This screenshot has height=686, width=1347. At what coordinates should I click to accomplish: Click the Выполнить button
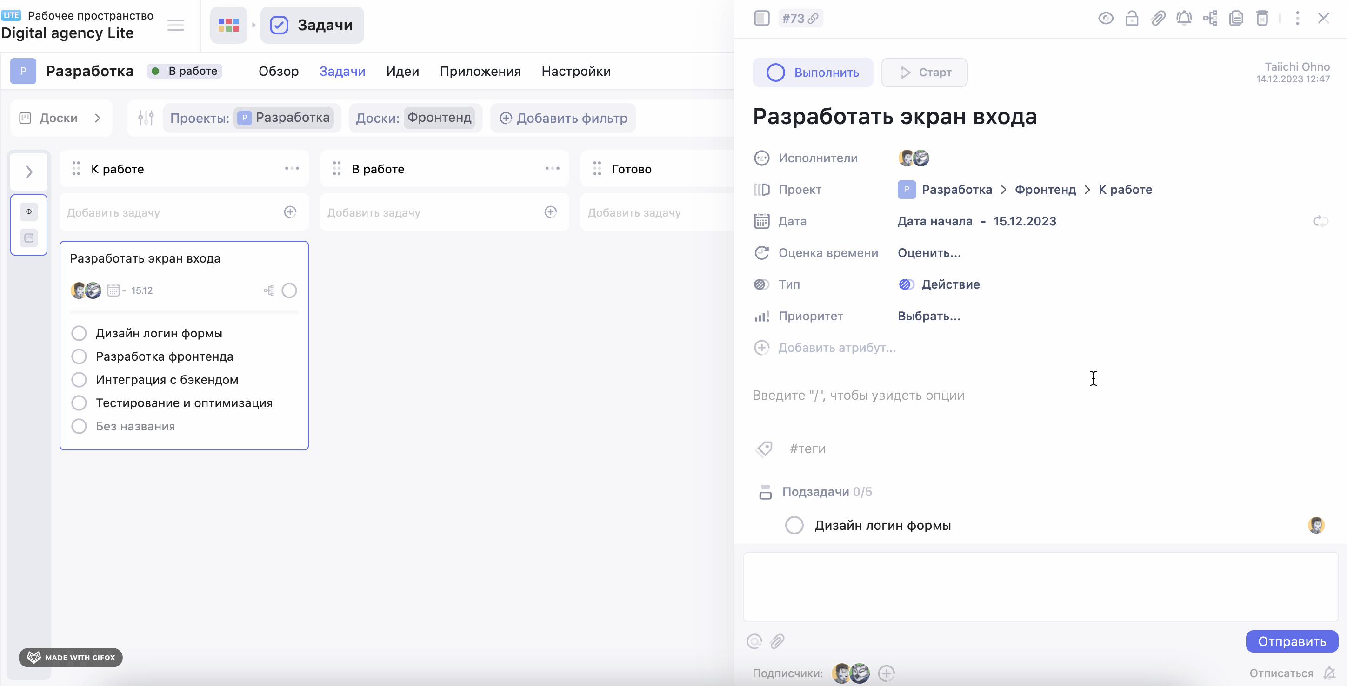[x=813, y=73]
